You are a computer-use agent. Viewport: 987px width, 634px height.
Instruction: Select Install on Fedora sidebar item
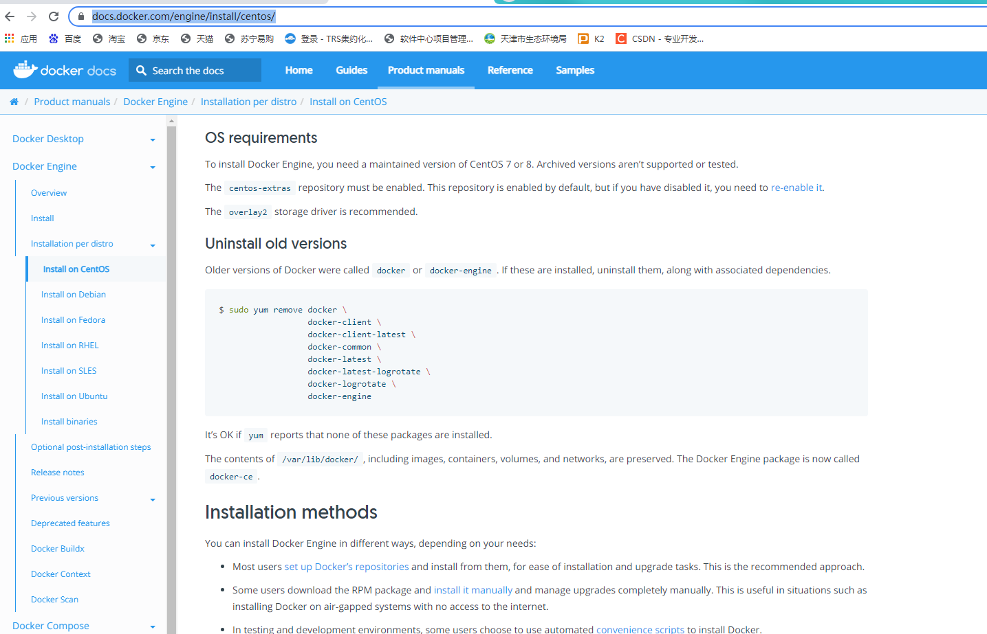point(73,320)
